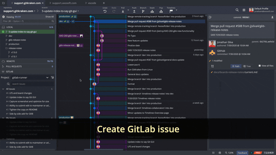Open the search magnifier in top bar
276x155 pixels.
pos(237,10)
